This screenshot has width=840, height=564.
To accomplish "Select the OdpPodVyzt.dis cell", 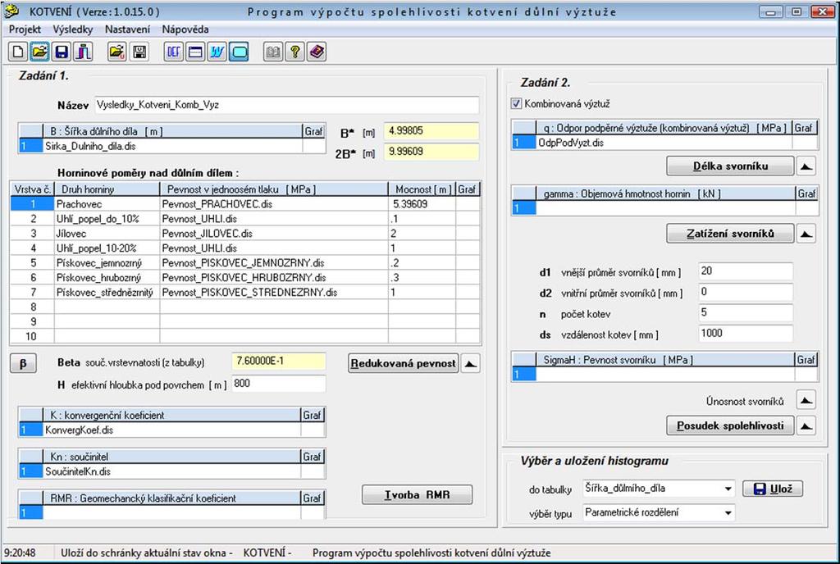I will pos(664,143).
